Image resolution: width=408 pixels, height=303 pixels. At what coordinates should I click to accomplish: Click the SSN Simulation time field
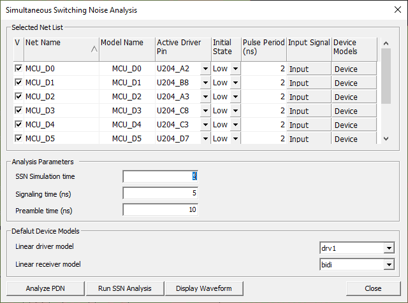(x=161, y=176)
